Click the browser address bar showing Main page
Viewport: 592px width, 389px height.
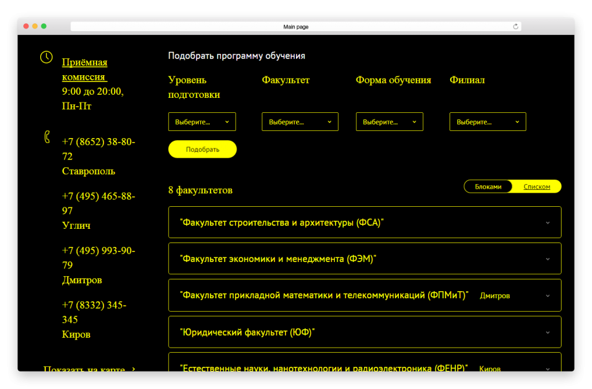(x=295, y=27)
